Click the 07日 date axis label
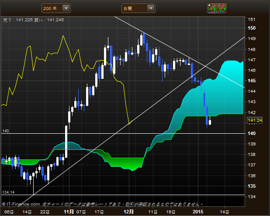270x216 pixels. pyautogui.click(x=81, y=212)
